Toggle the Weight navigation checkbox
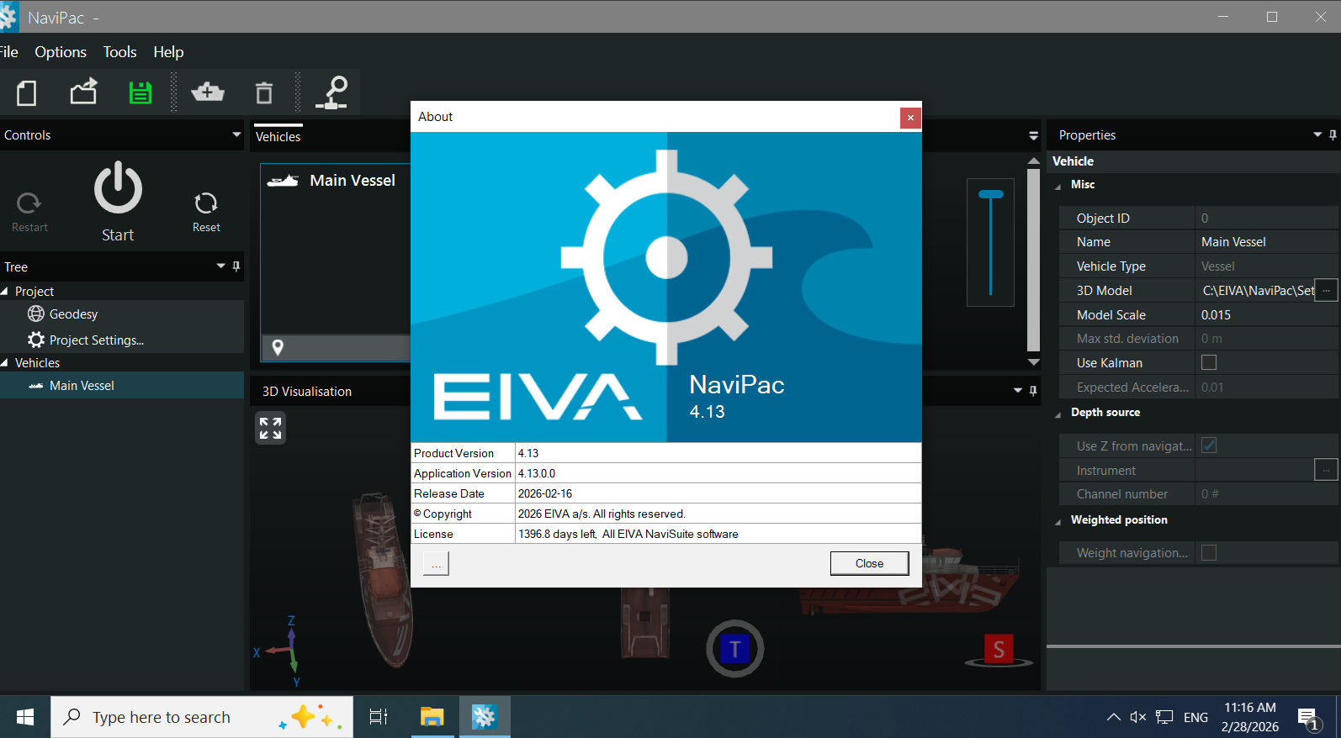The width and height of the screenshot is (1341, 738). coord(1209,552)
